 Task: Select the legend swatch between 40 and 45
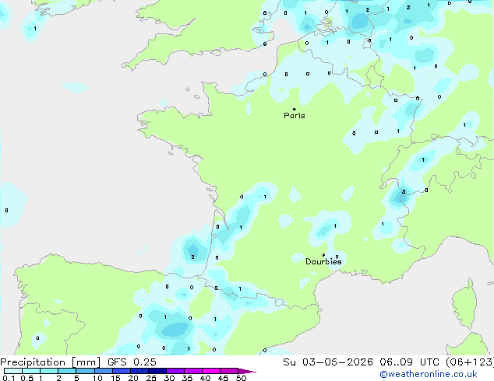211,371
